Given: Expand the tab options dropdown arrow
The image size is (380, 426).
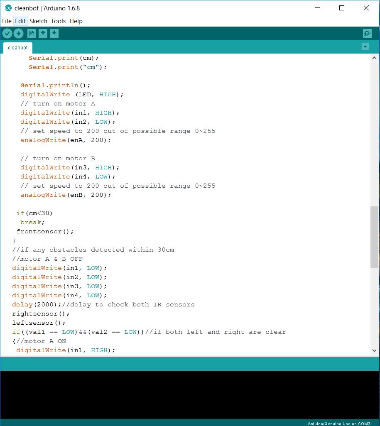Looking at the screenshot, I should pos(365,47).
